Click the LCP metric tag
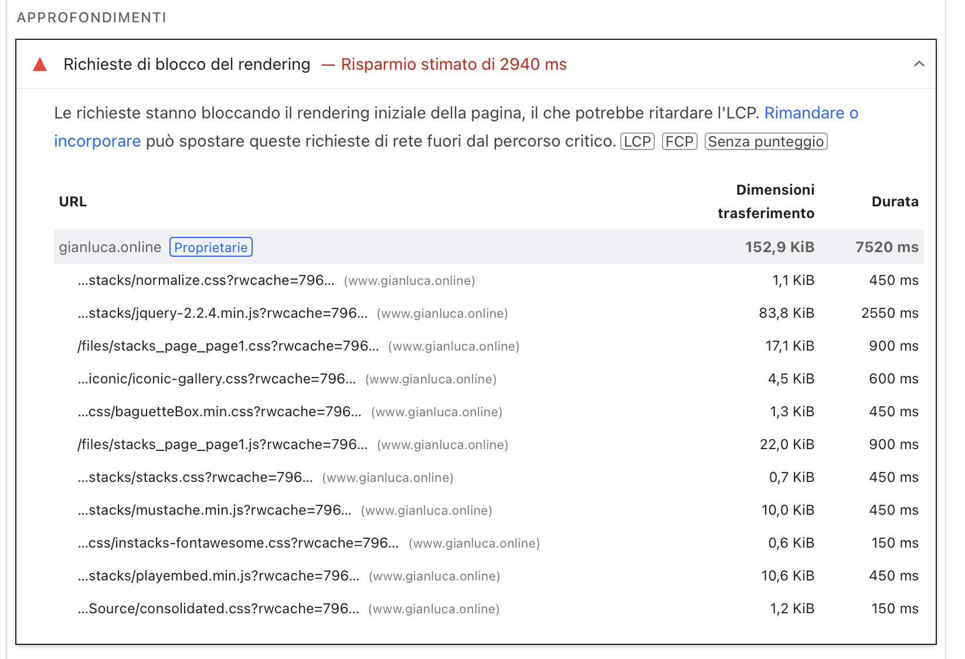Screen dimensions: 965x659 click(x=637, y=142)
